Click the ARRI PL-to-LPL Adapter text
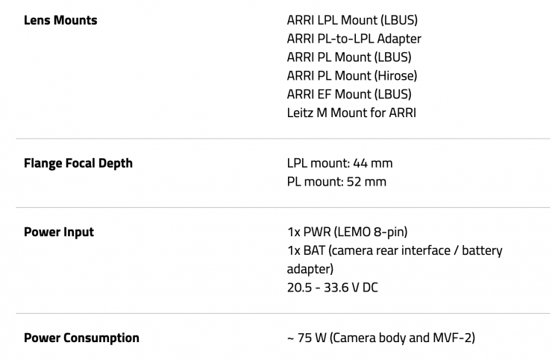This screenshot has width=552, height=360. pyautogui.click(x=354, y=39)
